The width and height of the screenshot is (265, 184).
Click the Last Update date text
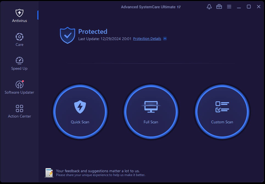point(105,39)
